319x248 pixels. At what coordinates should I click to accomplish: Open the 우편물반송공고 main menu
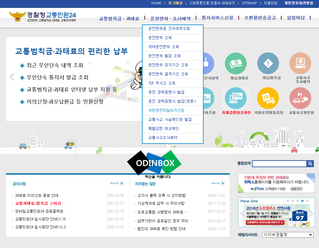(x=260, y=18)
